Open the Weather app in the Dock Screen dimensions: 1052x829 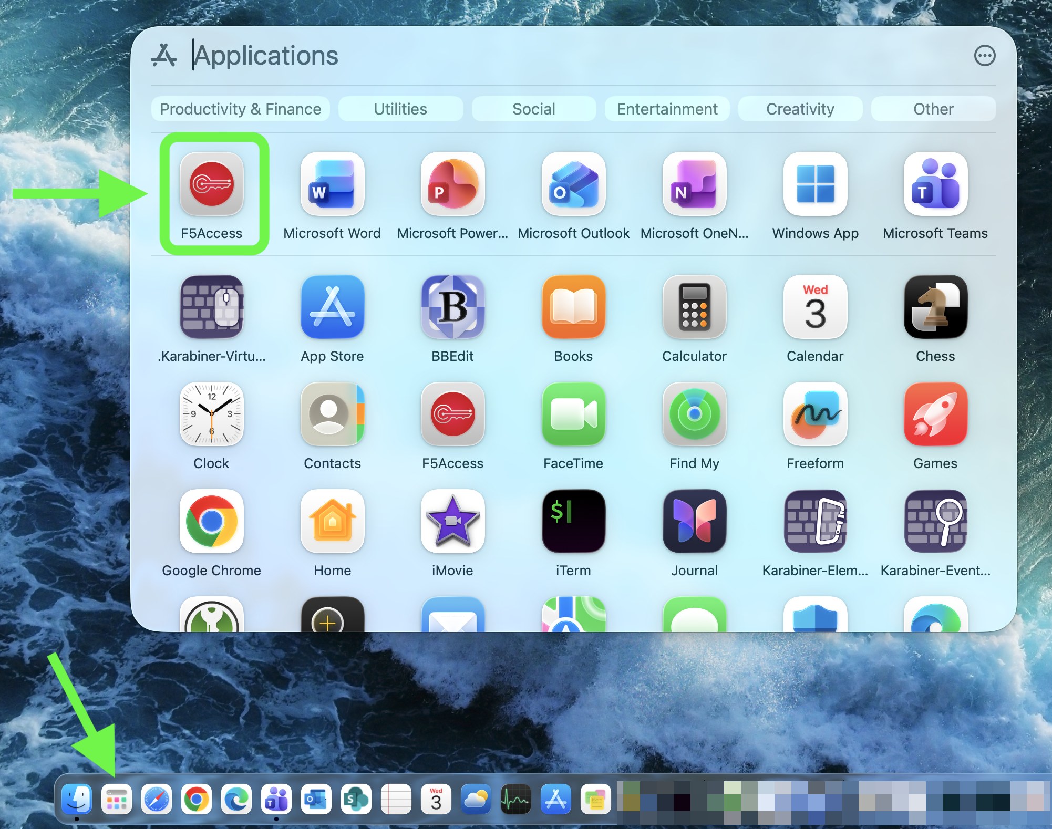click(x=476, y=799)
